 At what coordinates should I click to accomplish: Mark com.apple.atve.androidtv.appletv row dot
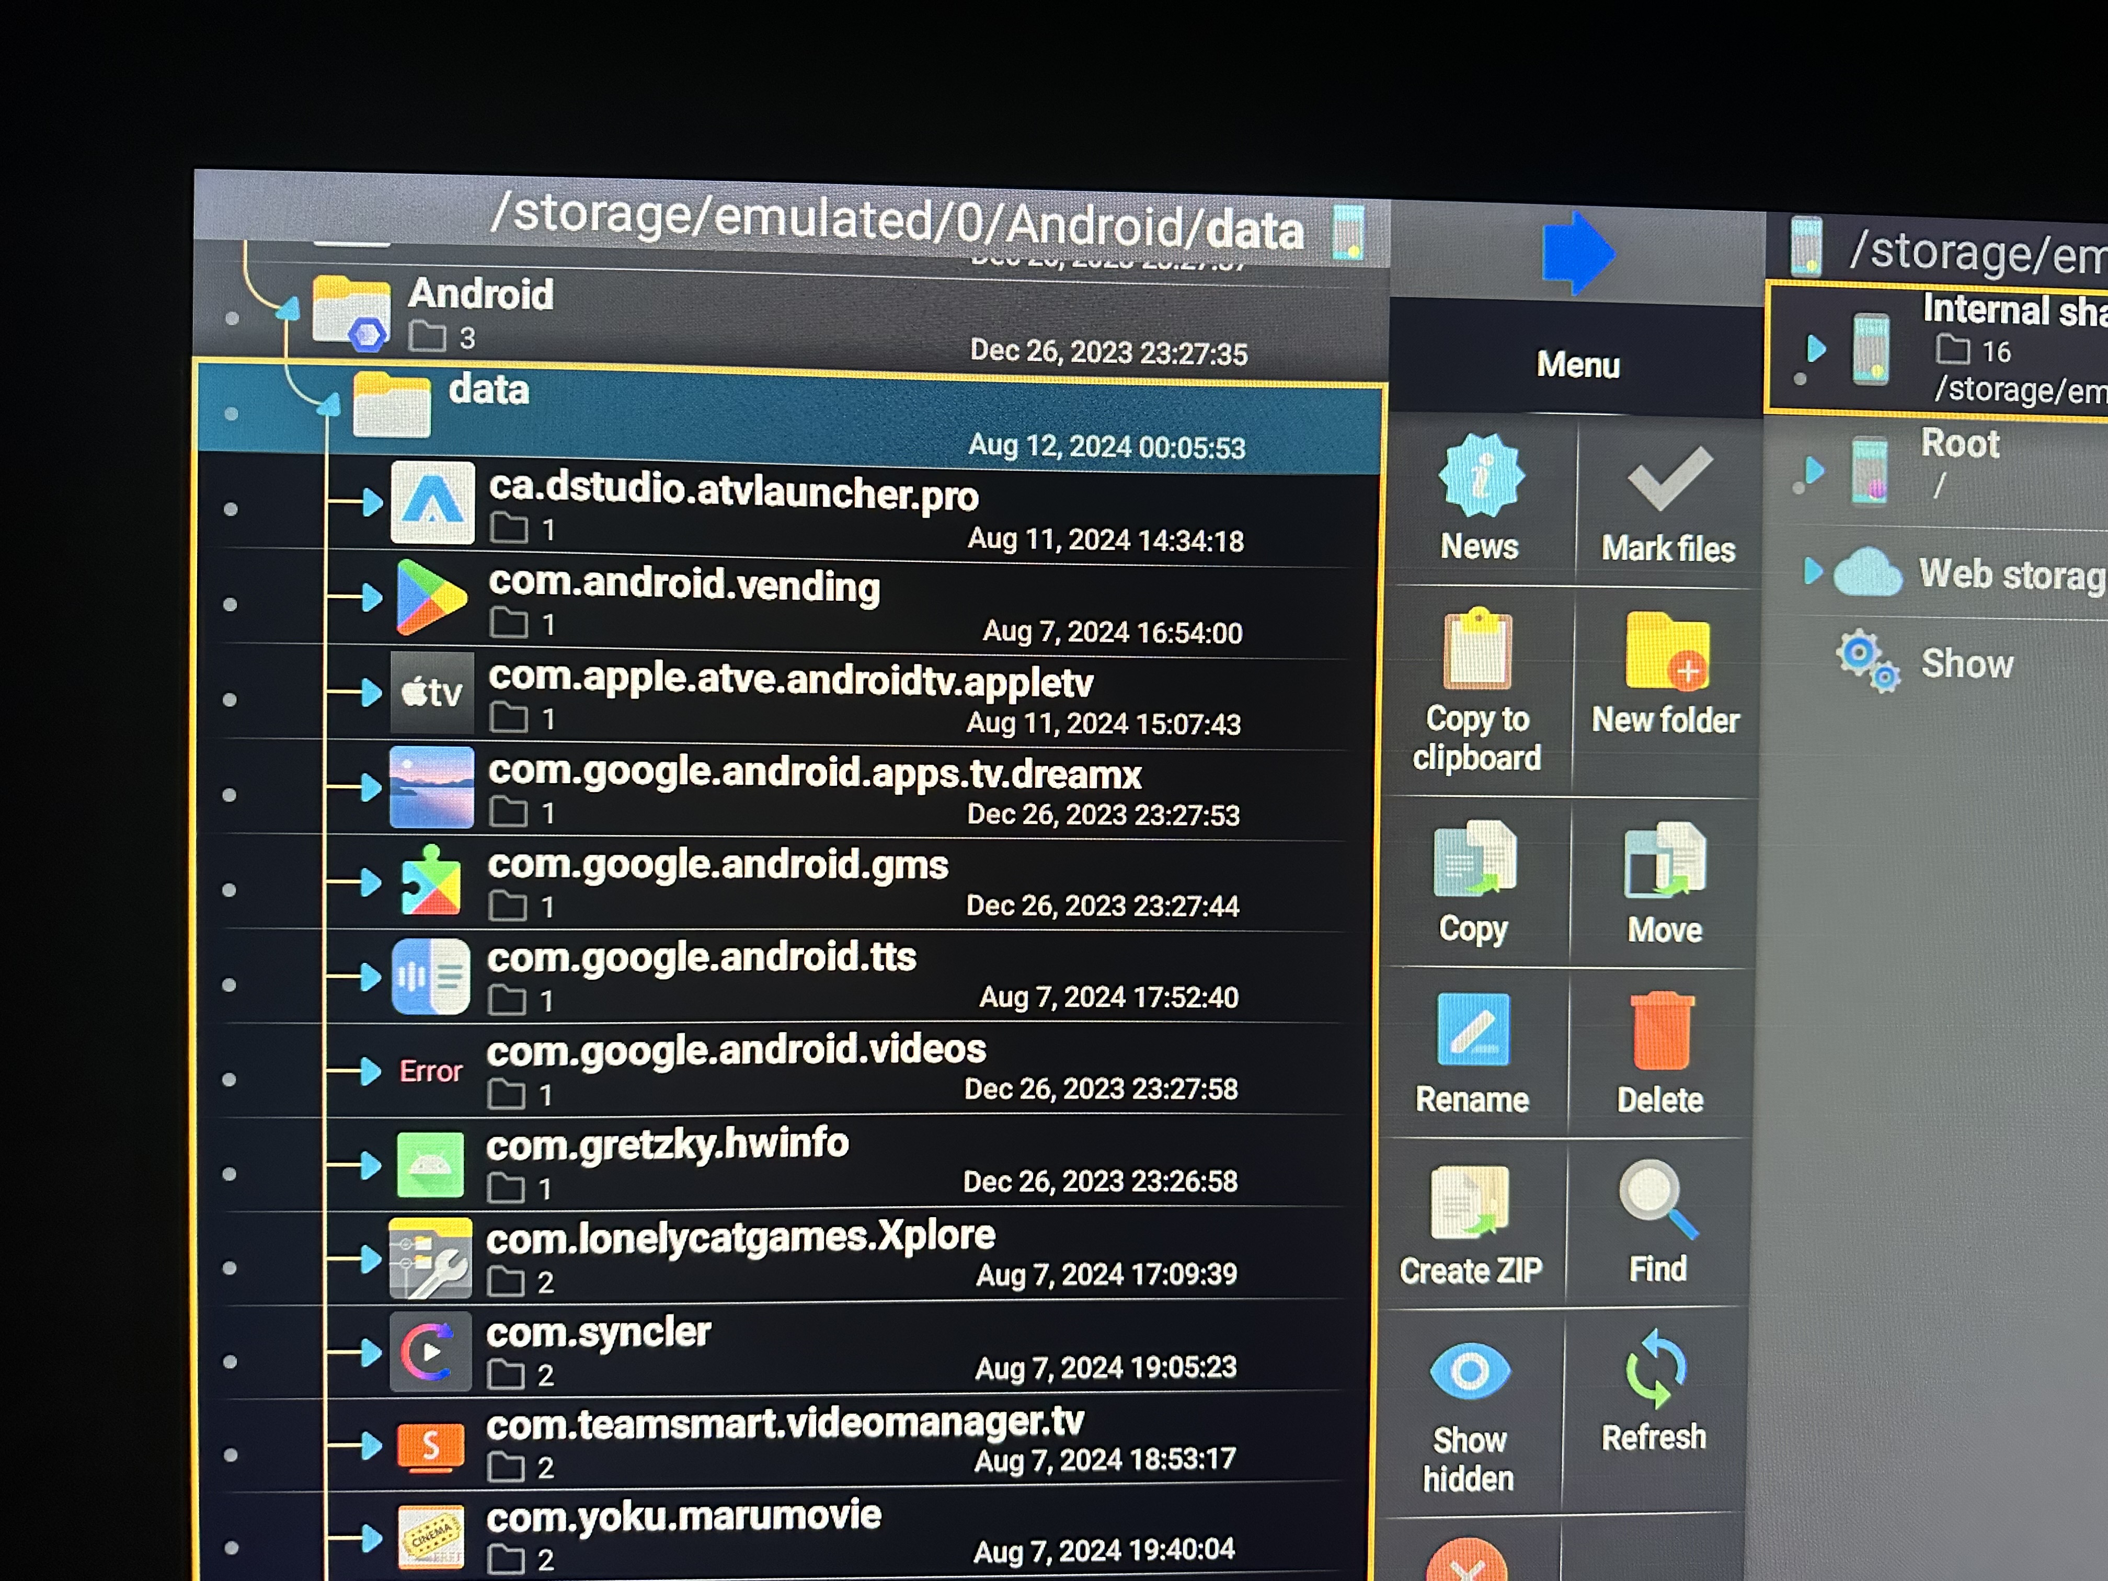point(230,698)
